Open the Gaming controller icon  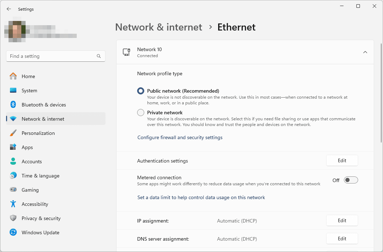coord(13,190)
